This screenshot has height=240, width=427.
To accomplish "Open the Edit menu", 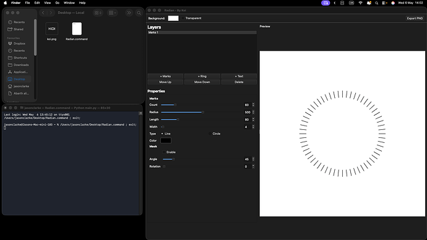I will (x=37, y=2).
